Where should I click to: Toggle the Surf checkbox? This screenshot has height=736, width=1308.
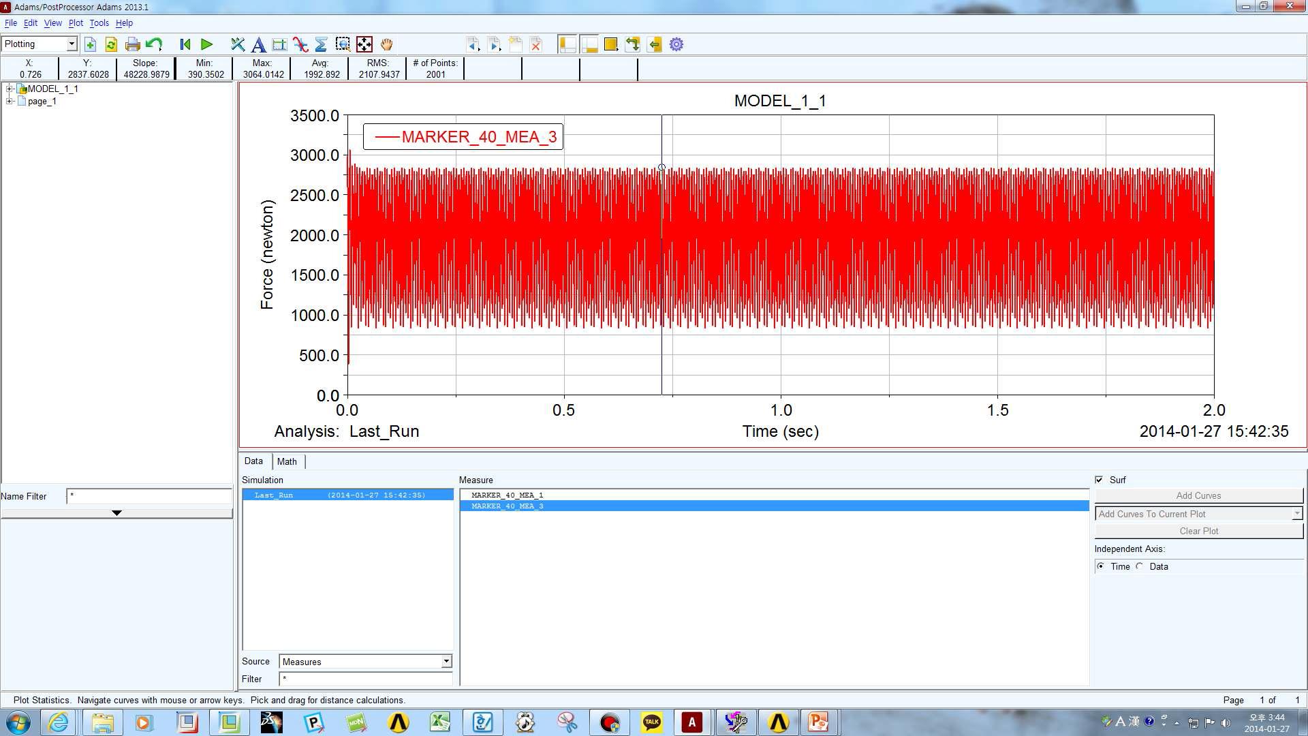click(1099, 480)
